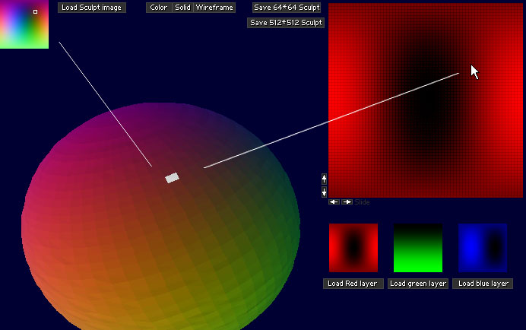Click the small sculpt map color preview
526x330 pixels.
[x=24, y=24]
